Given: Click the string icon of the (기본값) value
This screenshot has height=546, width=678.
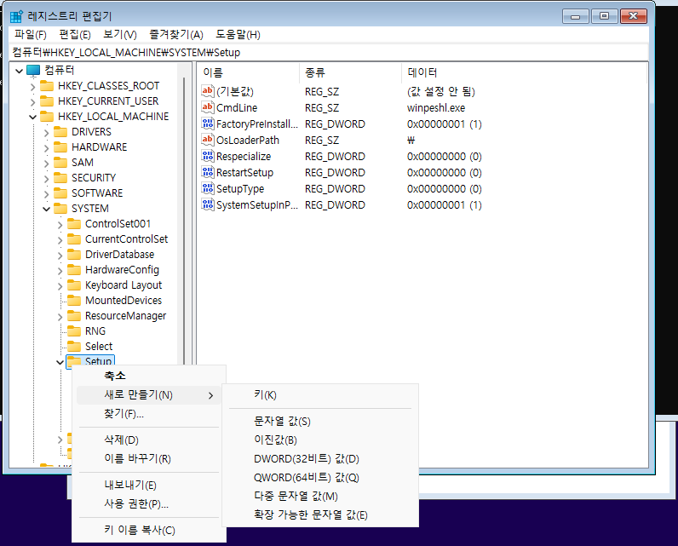Looking at the screenshot, I should coord(208,91).
